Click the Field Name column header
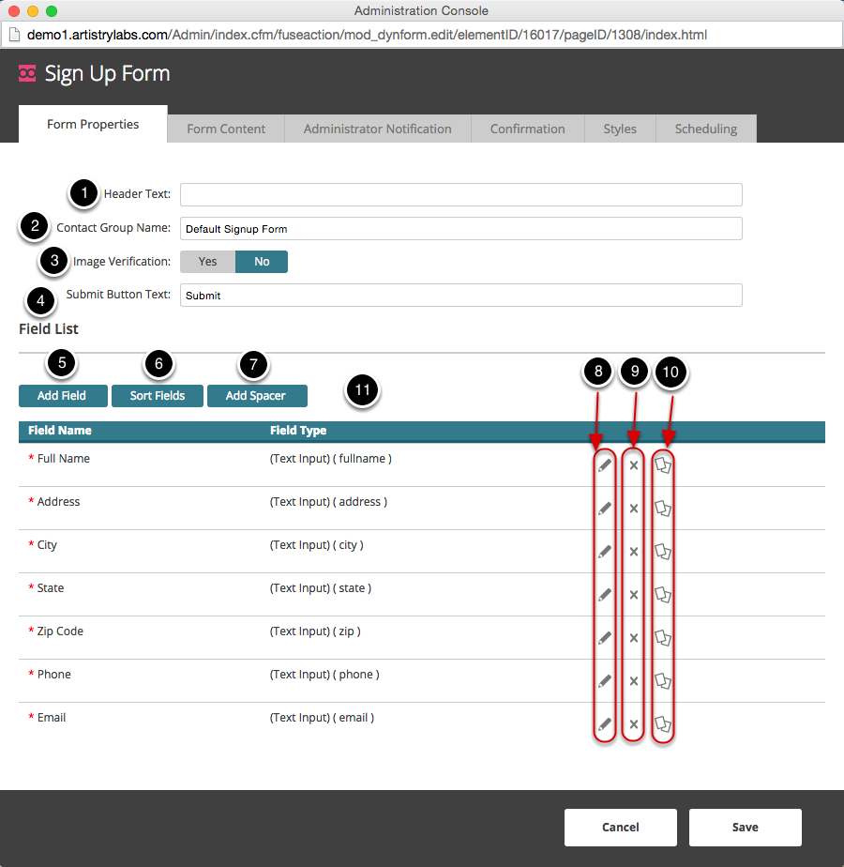This screenshot has width=844, height=867. pos(60,430)
